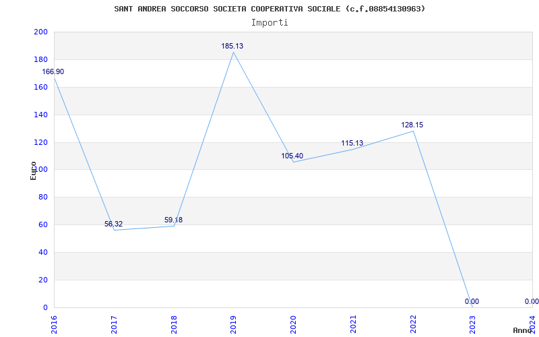The image size is (539, 337).
Task: Select the 115.13 data label
Action: (352, 144)
